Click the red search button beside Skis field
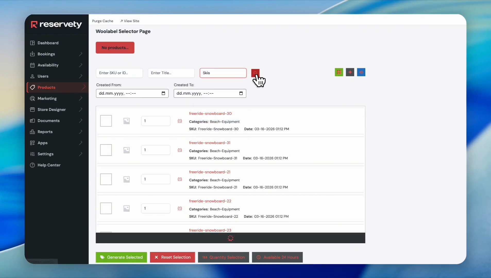This screenshot has height=278, width=491. (255, 73)
